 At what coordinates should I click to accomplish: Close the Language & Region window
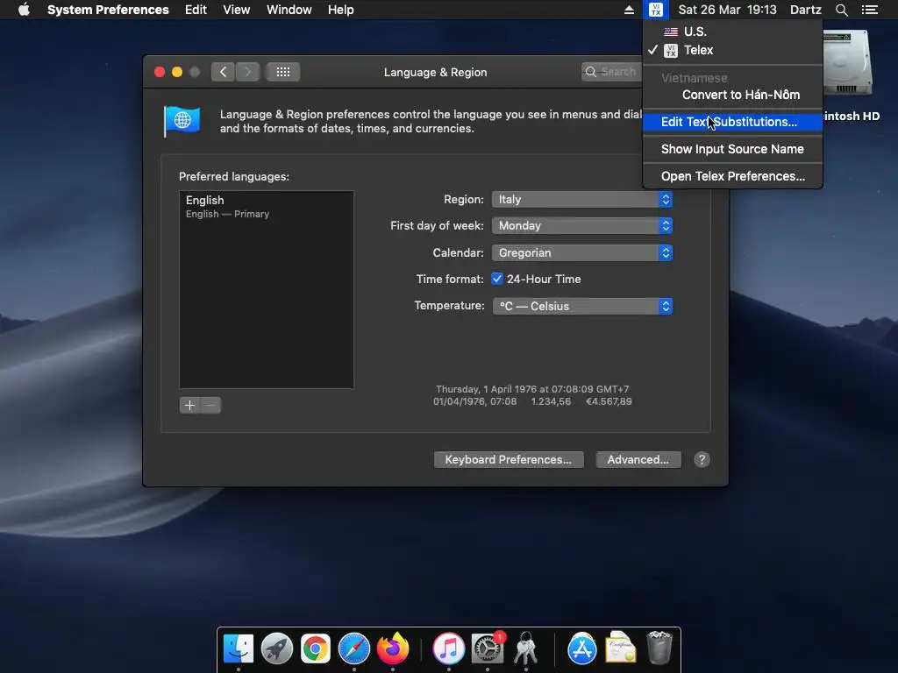click(x=160, y=72)
